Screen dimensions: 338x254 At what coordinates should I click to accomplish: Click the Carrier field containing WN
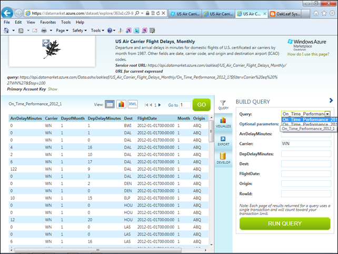306,144
